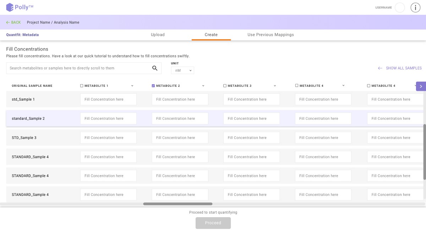Open the nM unit dropdown
426x231 pixels.
point(182,70)
